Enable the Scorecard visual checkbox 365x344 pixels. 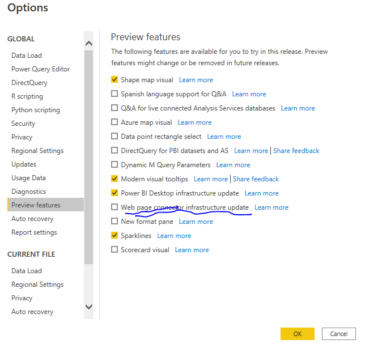click(114, 250)
